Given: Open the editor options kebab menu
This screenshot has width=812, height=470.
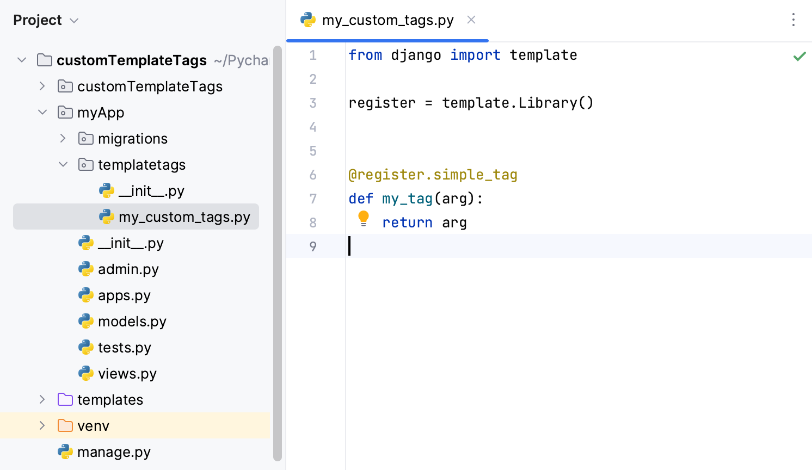Looking at the screenshot, I should (x=793, y=20).
